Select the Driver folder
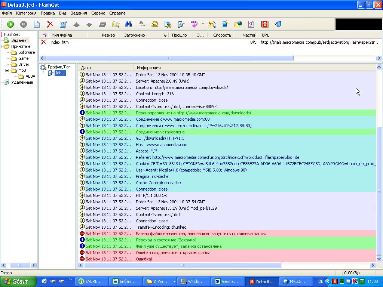383x287 pixels. tap(24, 64)
